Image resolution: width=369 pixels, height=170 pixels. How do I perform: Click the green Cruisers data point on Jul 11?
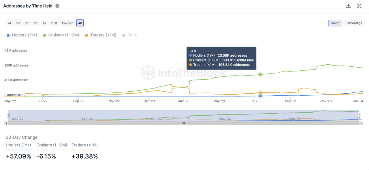(260, 74)
